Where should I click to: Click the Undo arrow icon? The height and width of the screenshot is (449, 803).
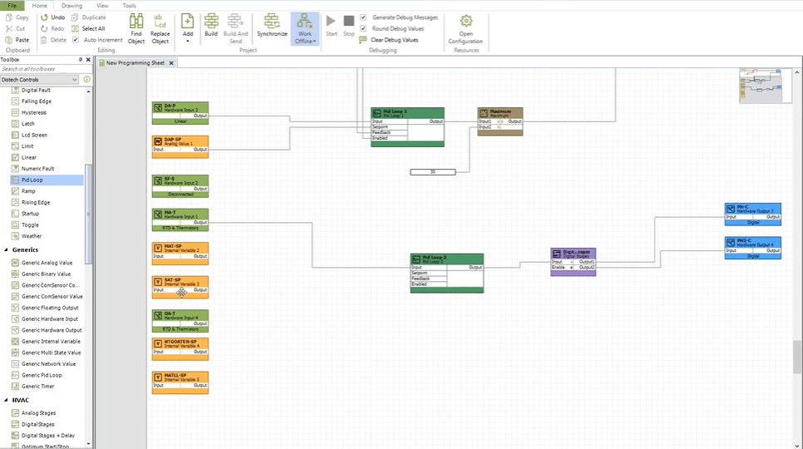tap(45, 17)
